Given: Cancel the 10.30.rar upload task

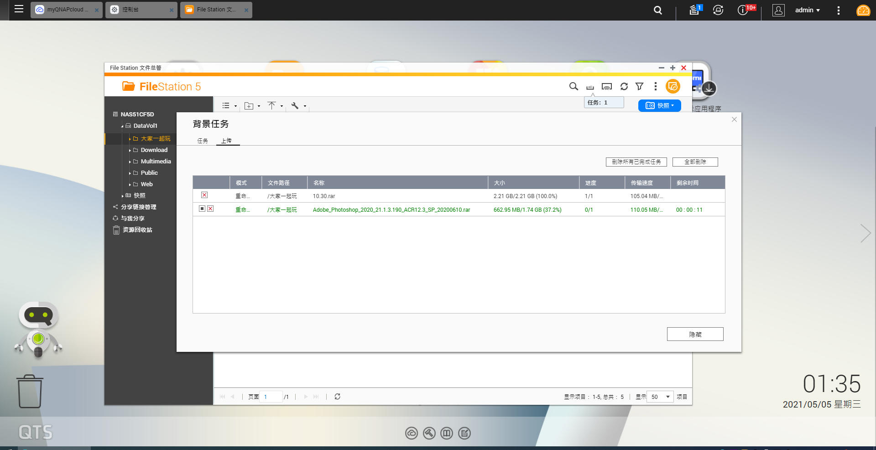Looking at the screenshot, I should [204, 195].
